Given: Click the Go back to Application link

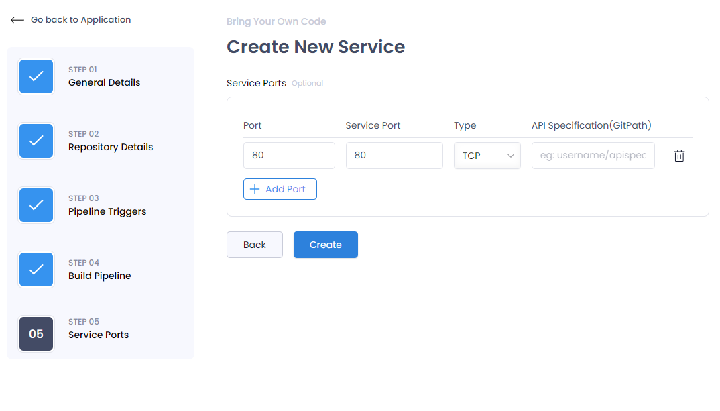Looking at the screenshot, I should 81,19.
